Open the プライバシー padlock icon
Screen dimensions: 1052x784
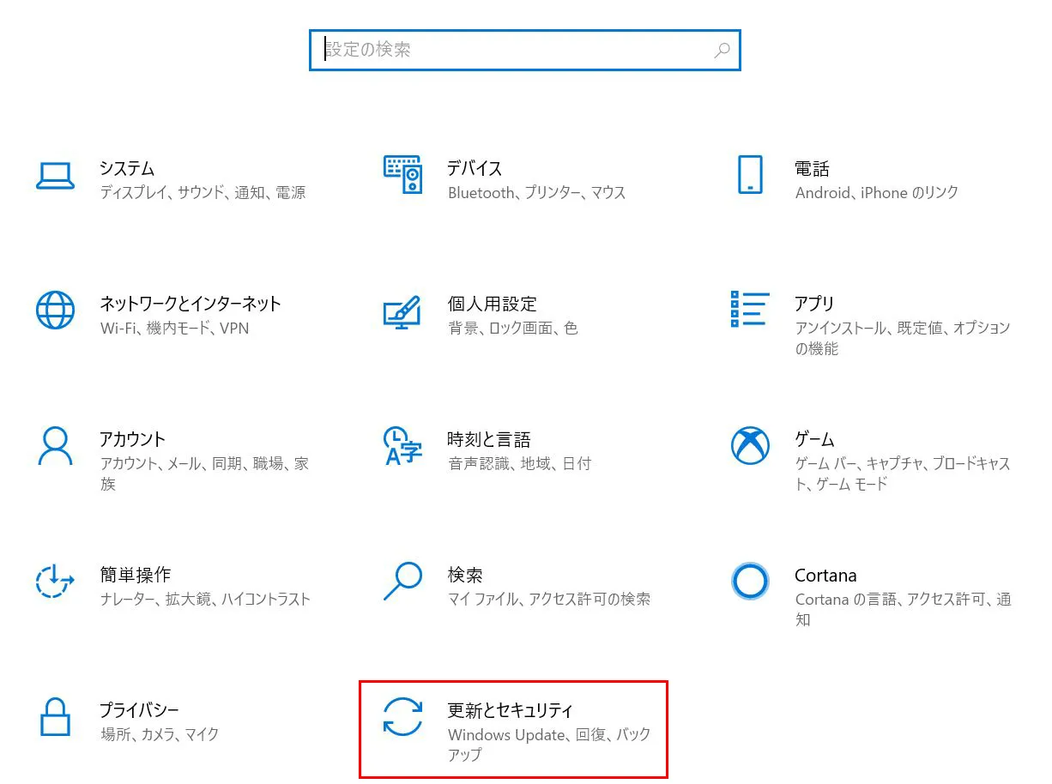click(55, 716)
